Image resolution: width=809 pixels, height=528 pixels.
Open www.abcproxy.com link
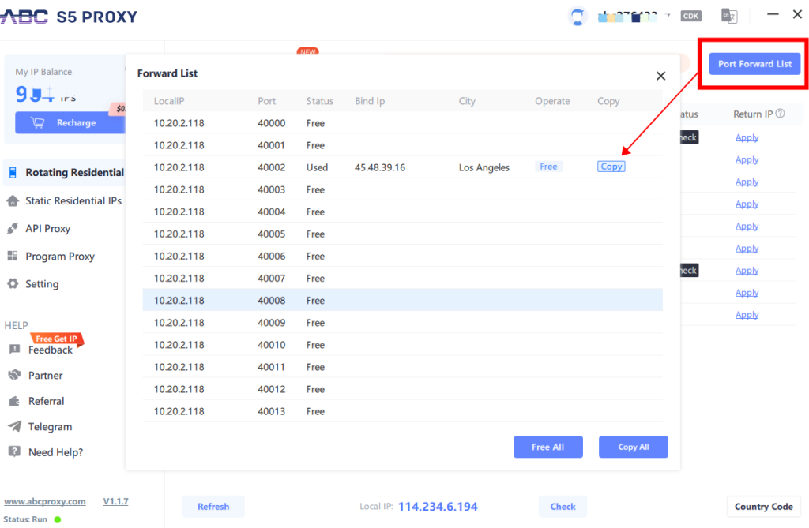pyautogui.click(x=45, y=501)
